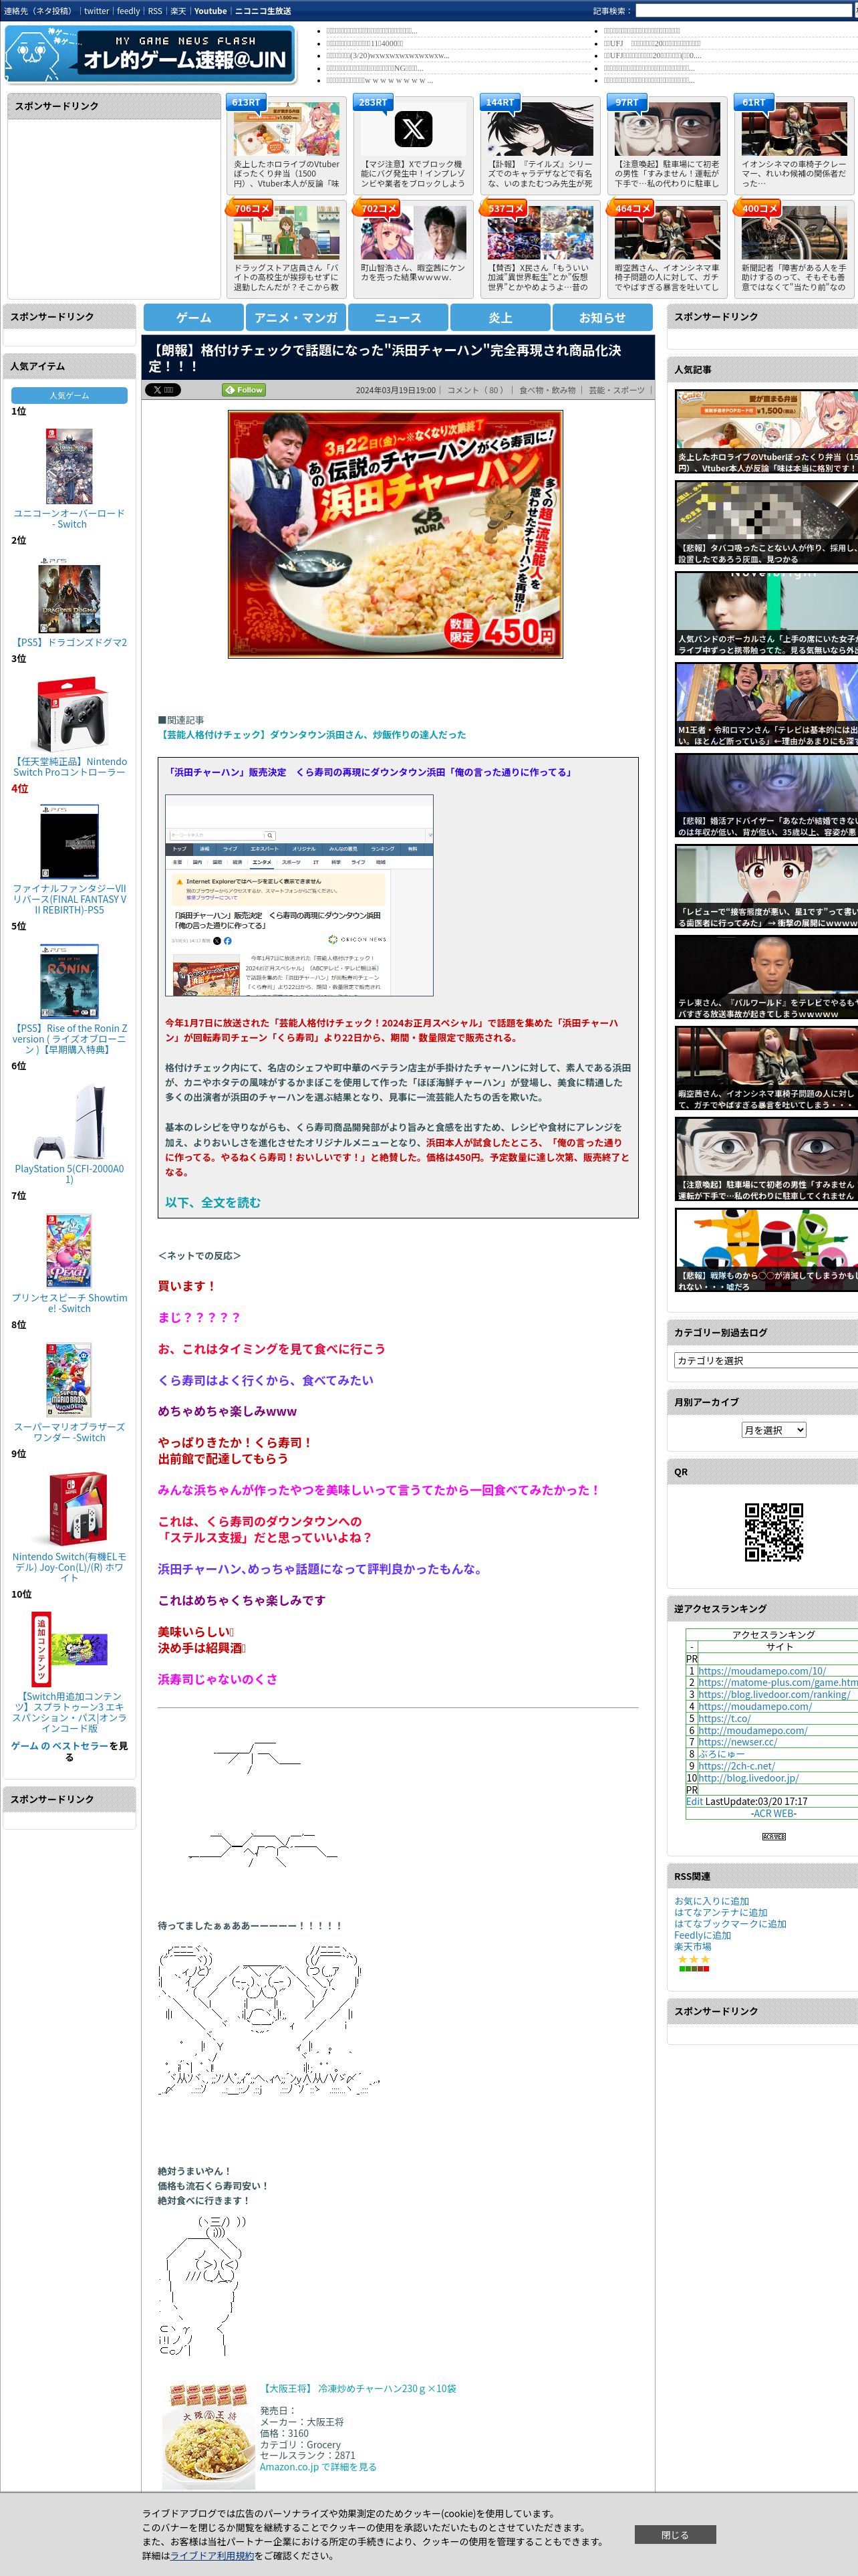Open Nintendo Switch OLED white product image
Viewport: 858px width, 2576px height.
(x=69, y=1509)
